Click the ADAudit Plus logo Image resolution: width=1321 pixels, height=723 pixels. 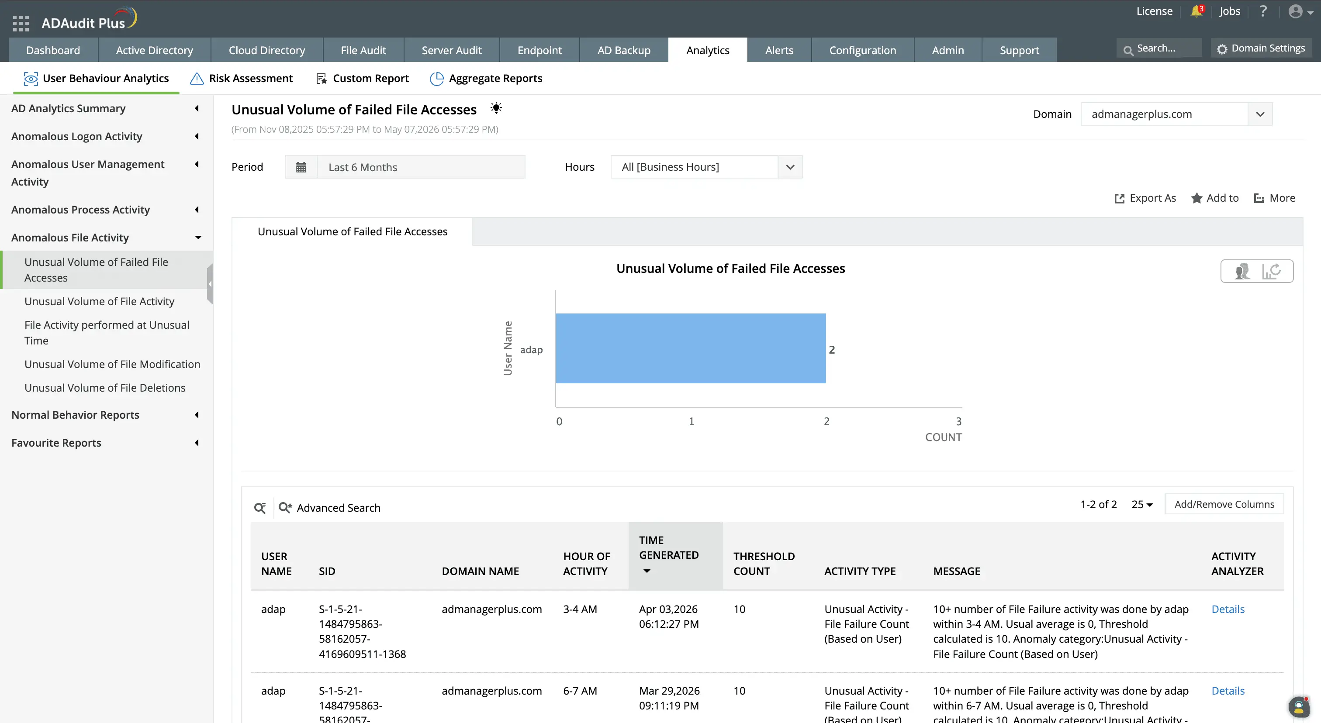tap(89, 20)
